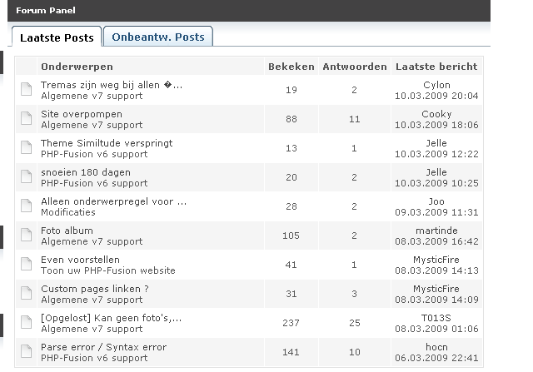View profile of user T013S
This screenshot has height=372, width=533.
pos(436,318)
